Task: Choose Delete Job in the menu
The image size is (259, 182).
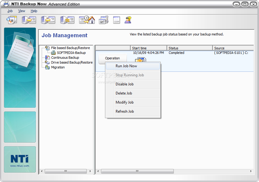Action: 133,93
